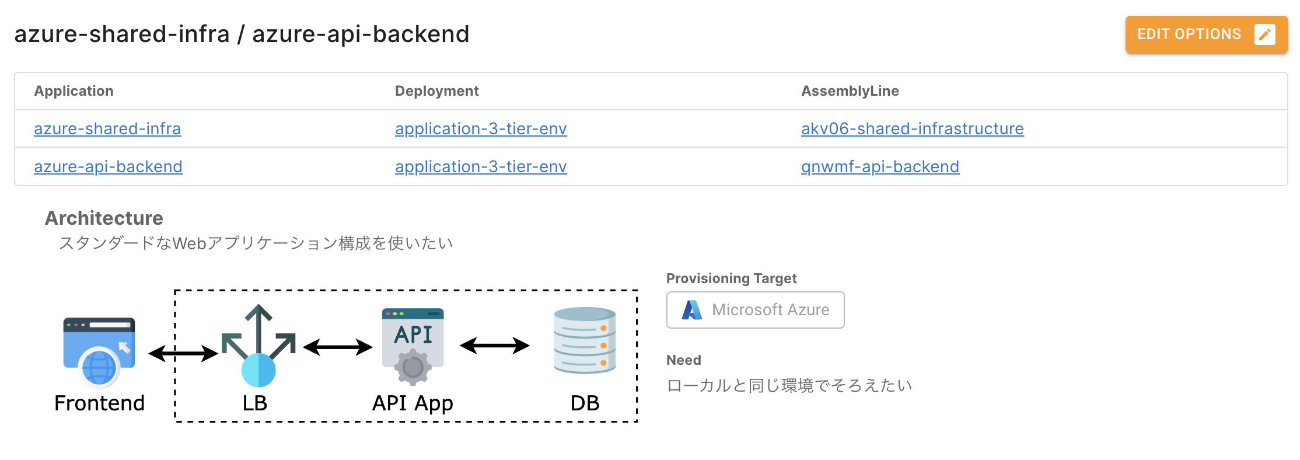Open the azure-api-backend application link
Image resolution: width=1300 pixels, height=460 pixels.
(x=108, y=167)
